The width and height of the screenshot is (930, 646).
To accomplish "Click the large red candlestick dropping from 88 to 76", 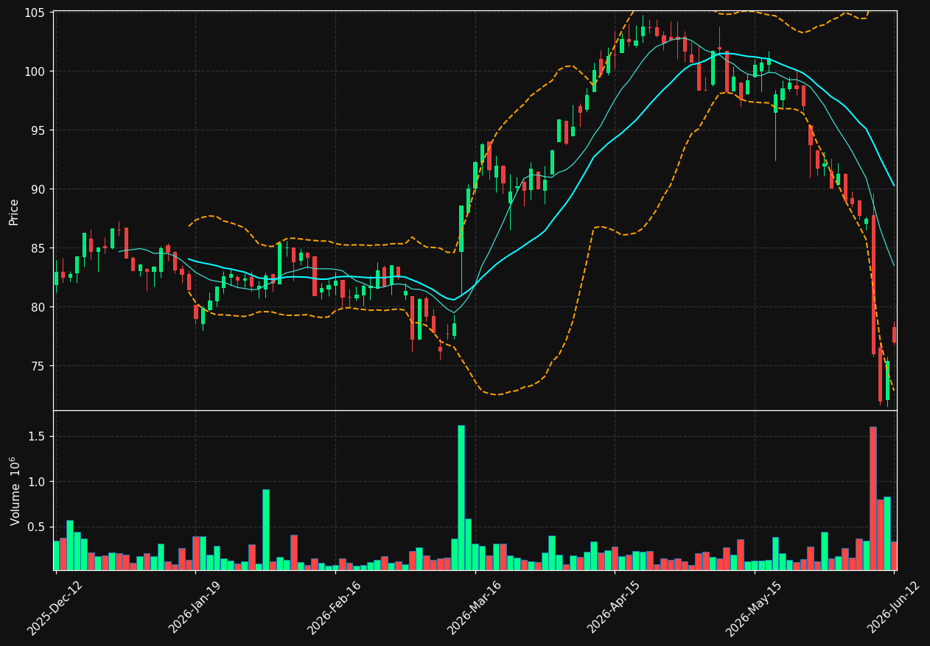I will [x=873, y=285].
